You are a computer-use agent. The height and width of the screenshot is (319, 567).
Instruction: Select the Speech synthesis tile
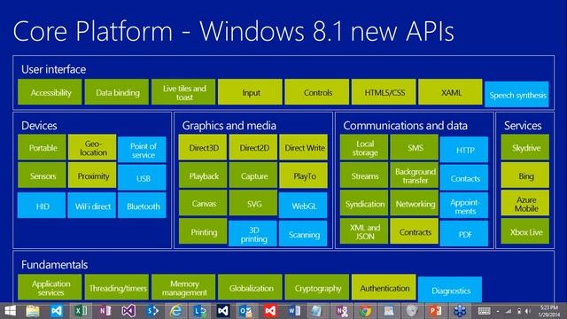pyautogui.click(x=517, y=95)
